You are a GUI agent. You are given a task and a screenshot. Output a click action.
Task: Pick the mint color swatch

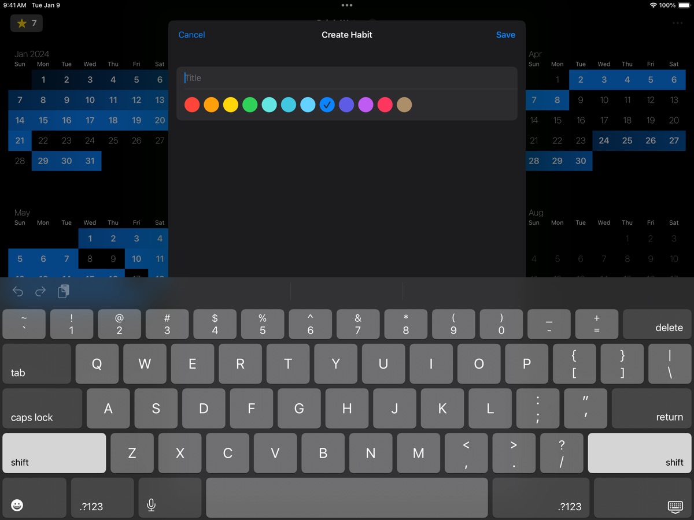click(x=270, y=105)
